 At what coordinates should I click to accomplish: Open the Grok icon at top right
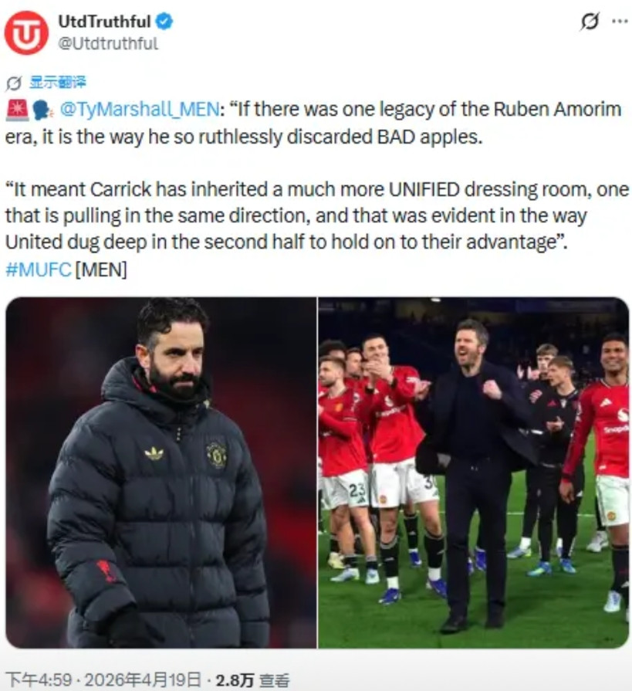point(590,21)
